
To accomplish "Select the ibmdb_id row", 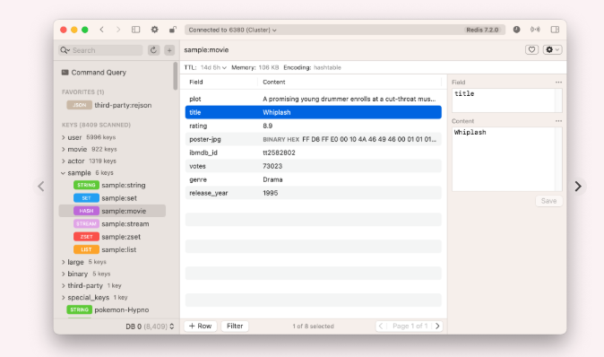I will pyautogui.click(x=313, y=152).
